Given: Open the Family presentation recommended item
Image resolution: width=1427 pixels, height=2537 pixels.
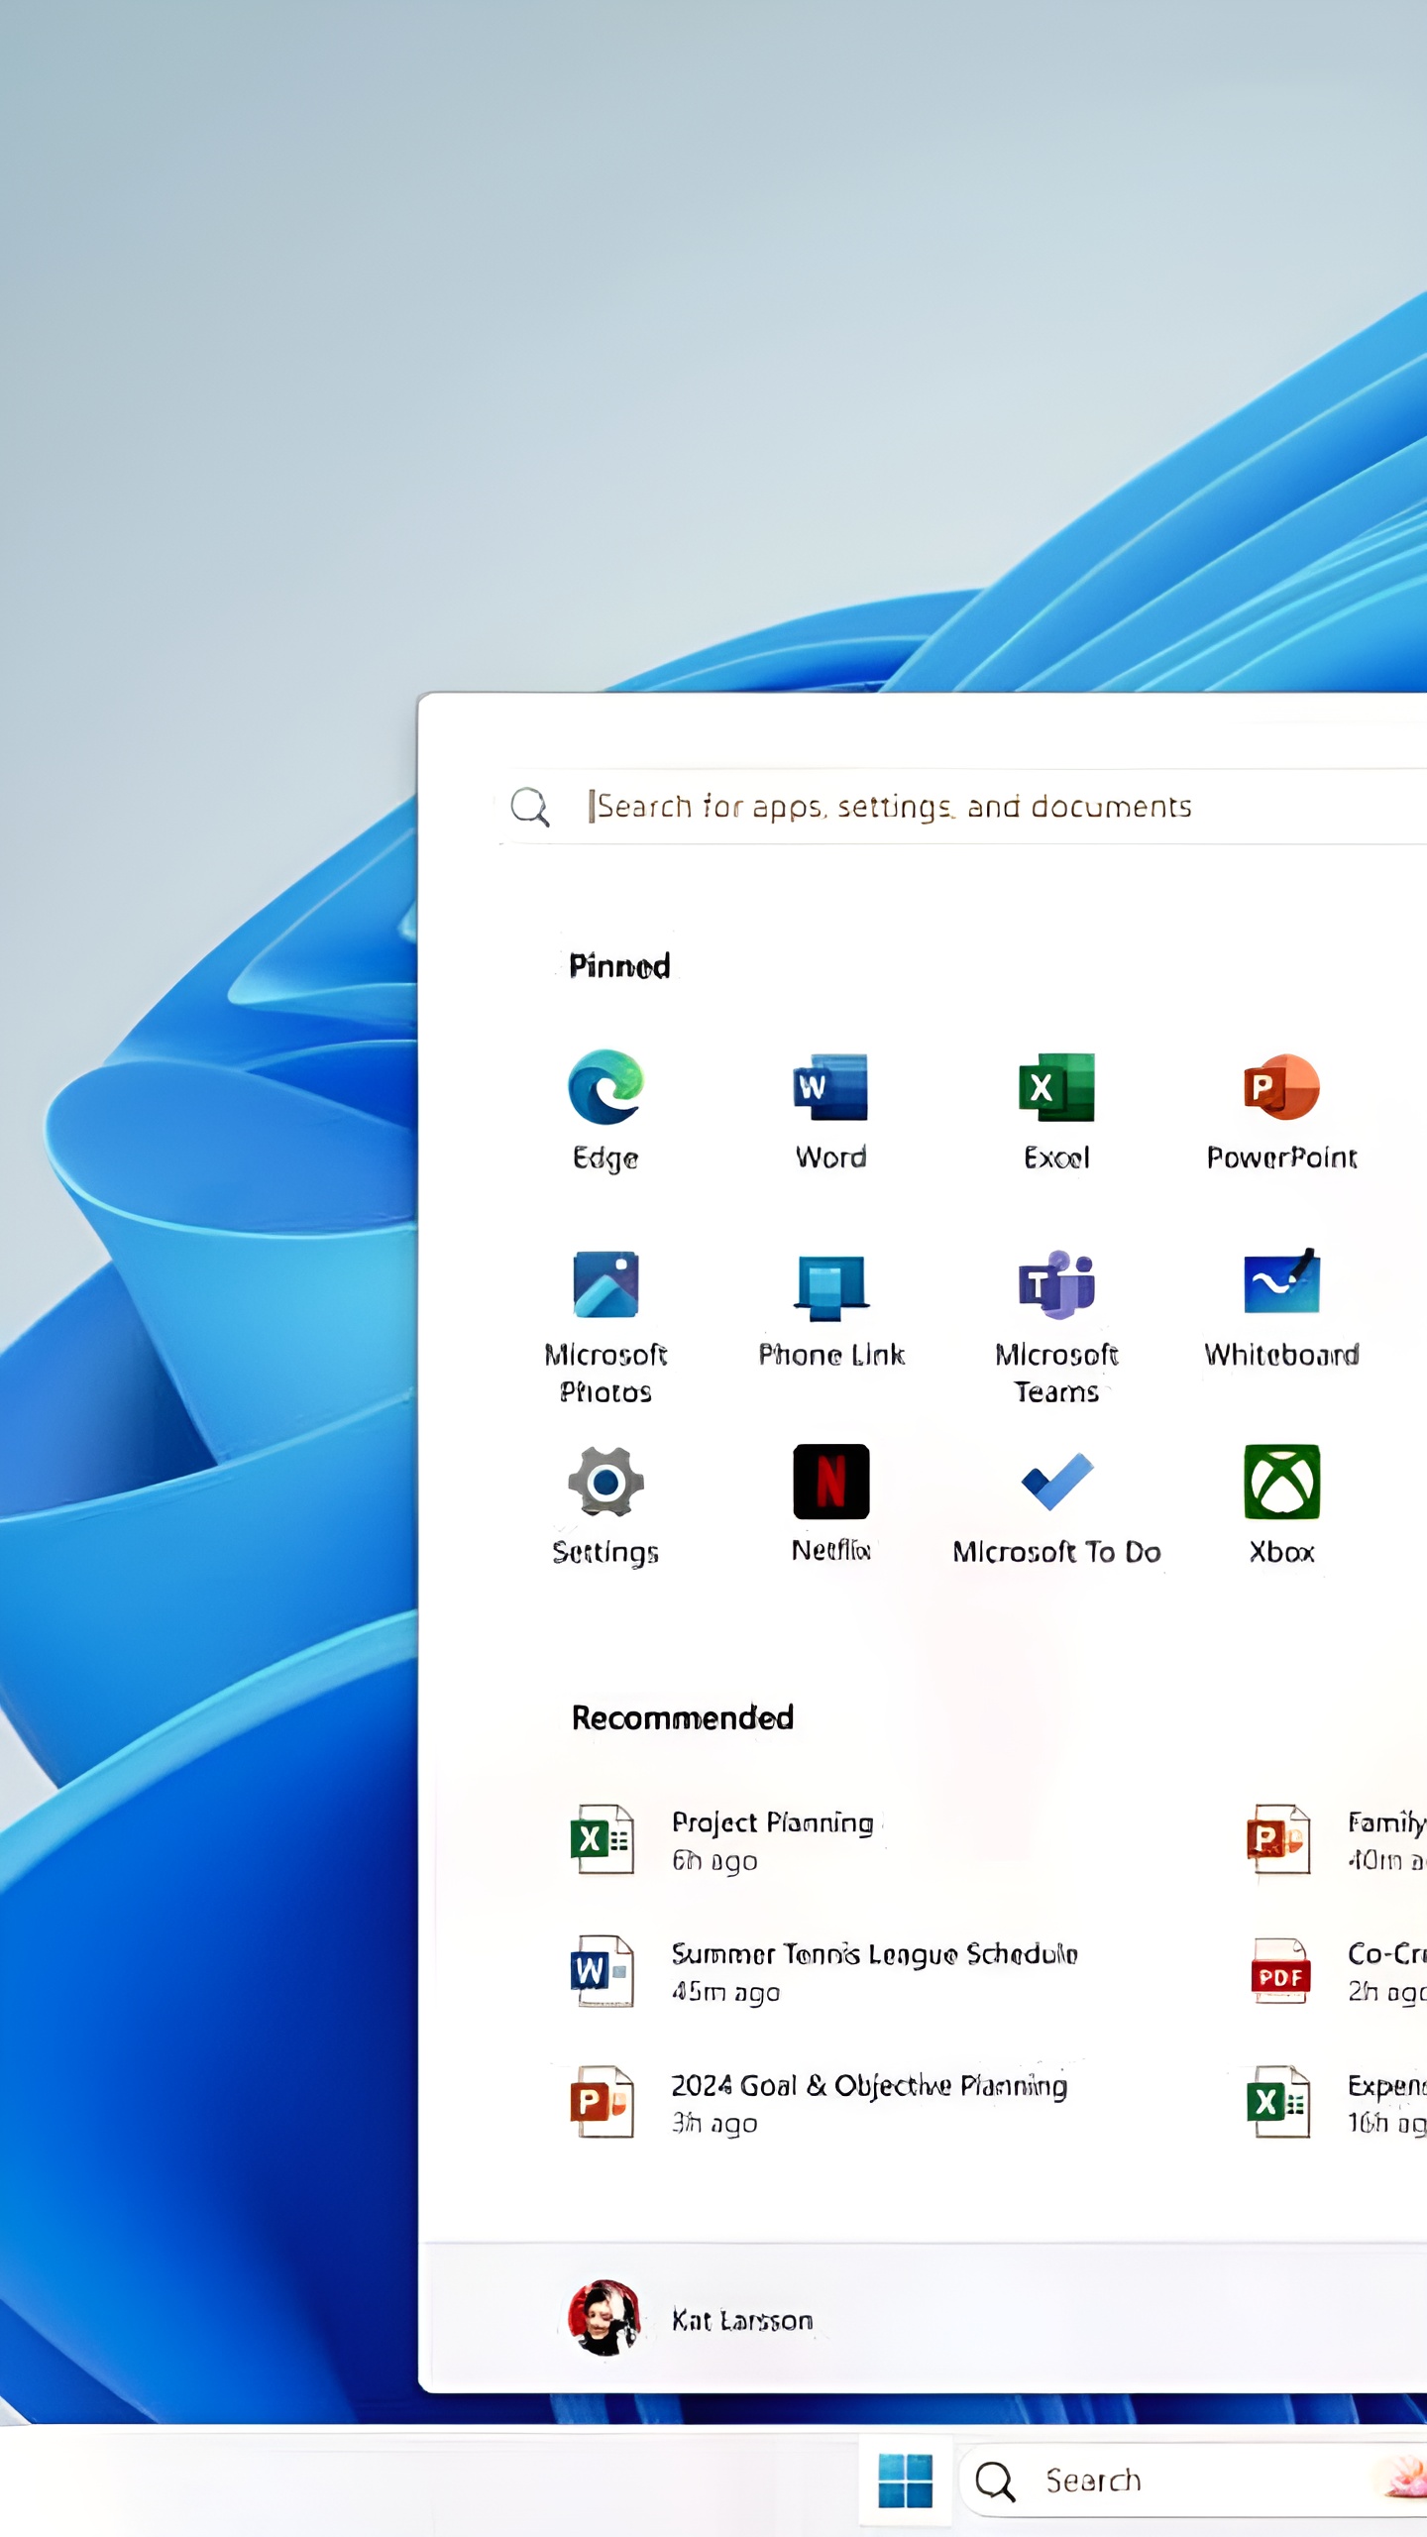Looking at the screenshot, I should [1336, 1840].
